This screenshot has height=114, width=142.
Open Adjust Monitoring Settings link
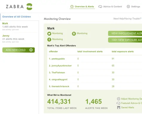[x=132, y=99]
